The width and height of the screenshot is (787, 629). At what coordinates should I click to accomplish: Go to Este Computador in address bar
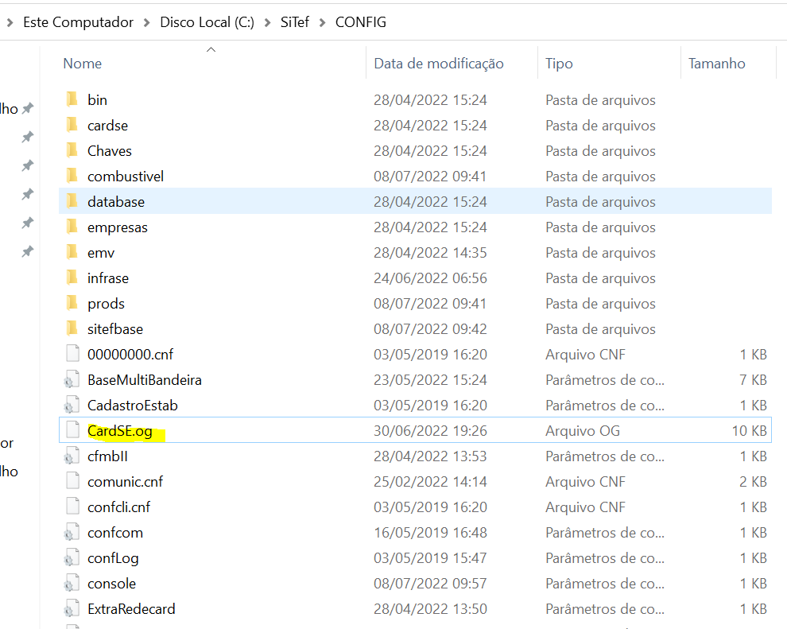click(x=78, y=22)
